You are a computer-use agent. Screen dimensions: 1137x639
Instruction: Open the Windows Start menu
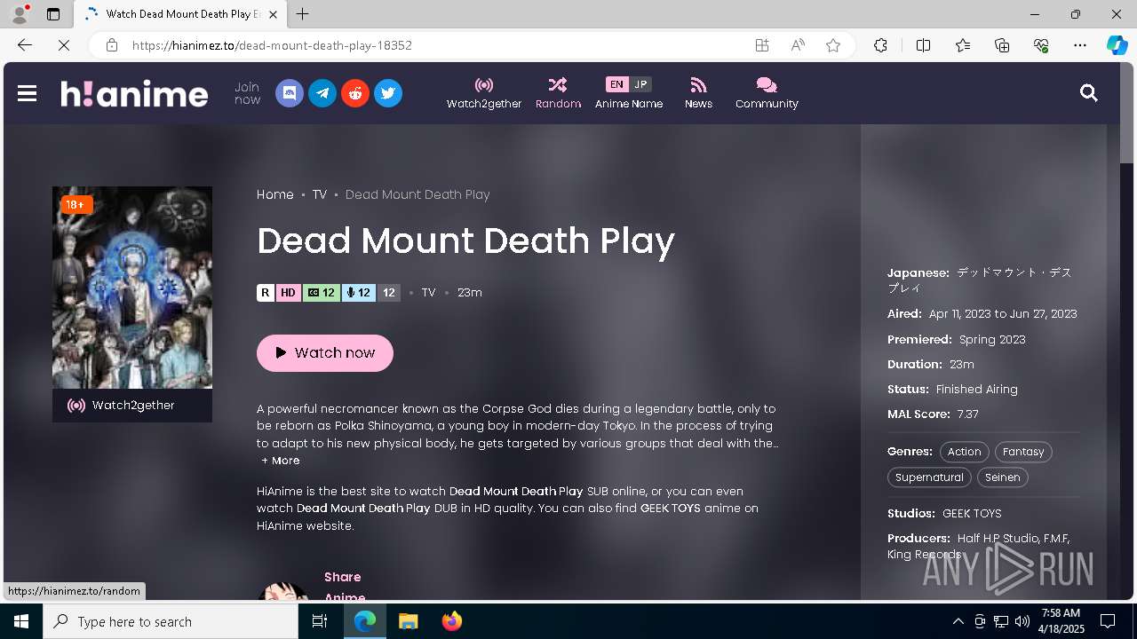[x=21, y=621]
